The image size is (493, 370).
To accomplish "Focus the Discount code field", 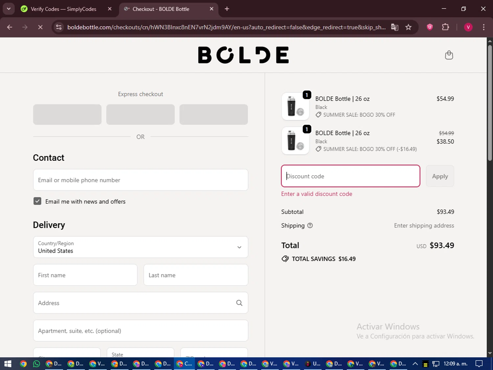I will (351, 176).
